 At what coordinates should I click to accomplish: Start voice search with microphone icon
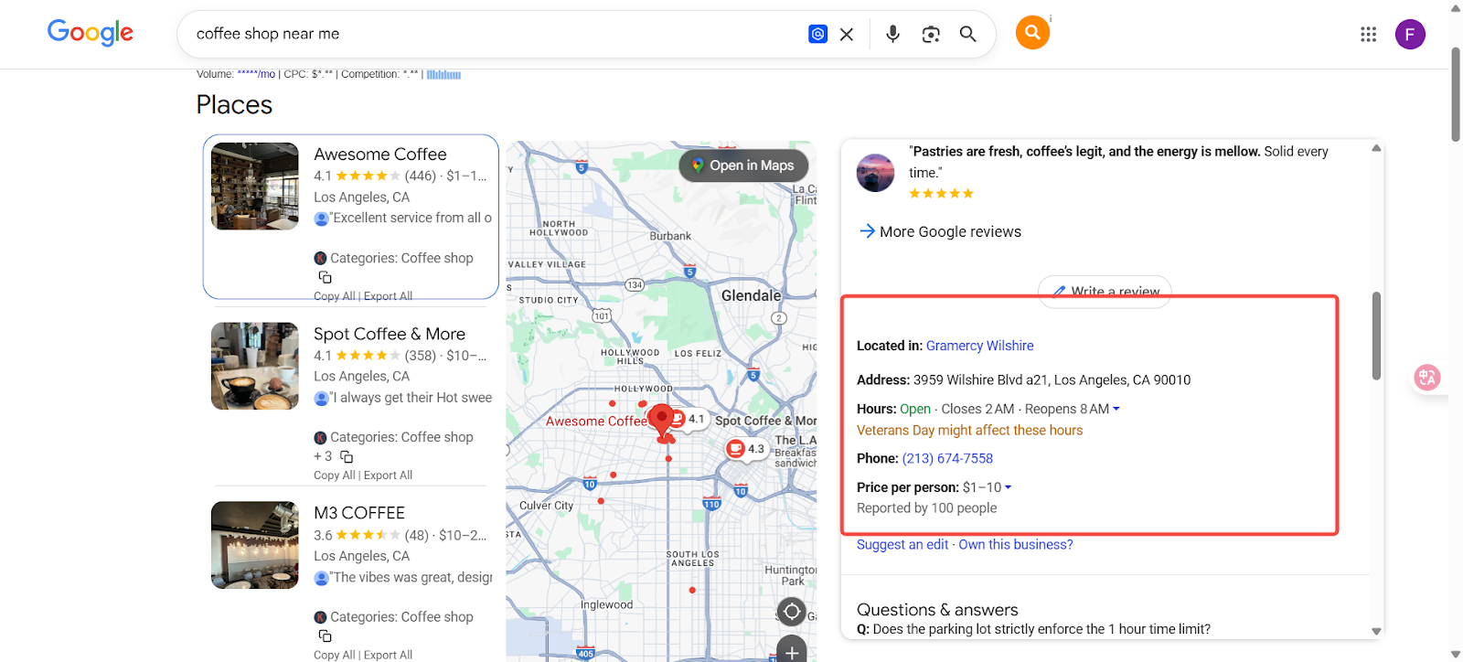[x=892, y=35]
